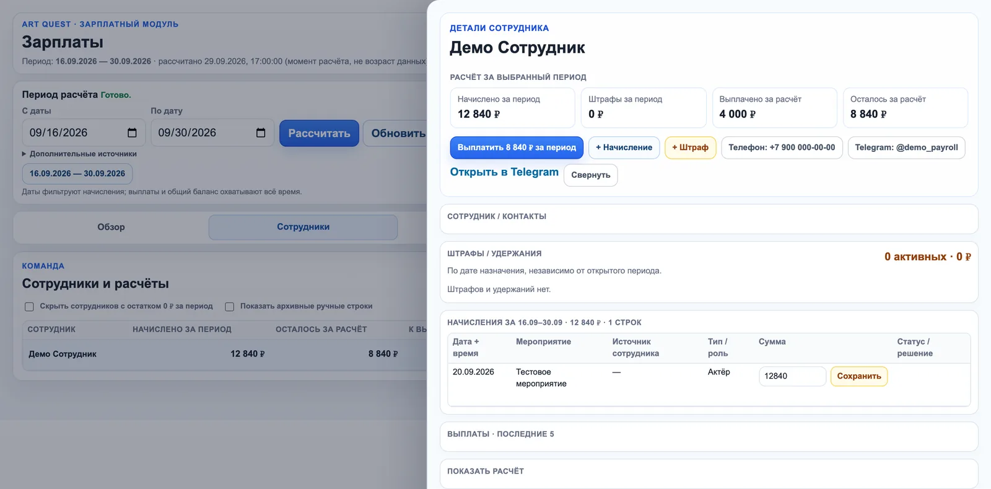Image resolution: width=991 pixels, height=489 pixels.
Task: Switch to the 'Обзор' tab
Action: tap(111, 227)
